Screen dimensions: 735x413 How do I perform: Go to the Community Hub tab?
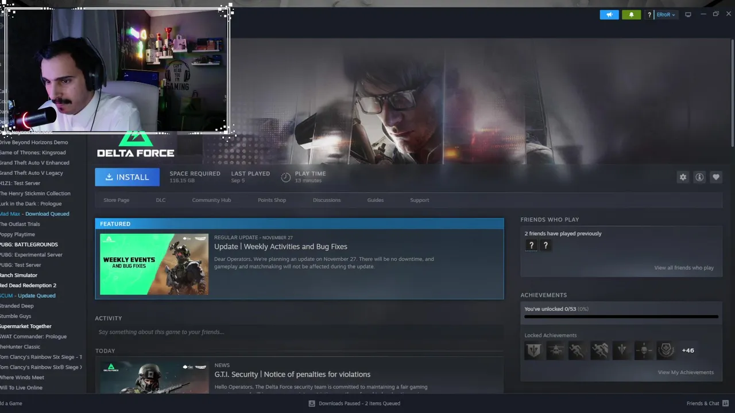(x=211, y=200)
